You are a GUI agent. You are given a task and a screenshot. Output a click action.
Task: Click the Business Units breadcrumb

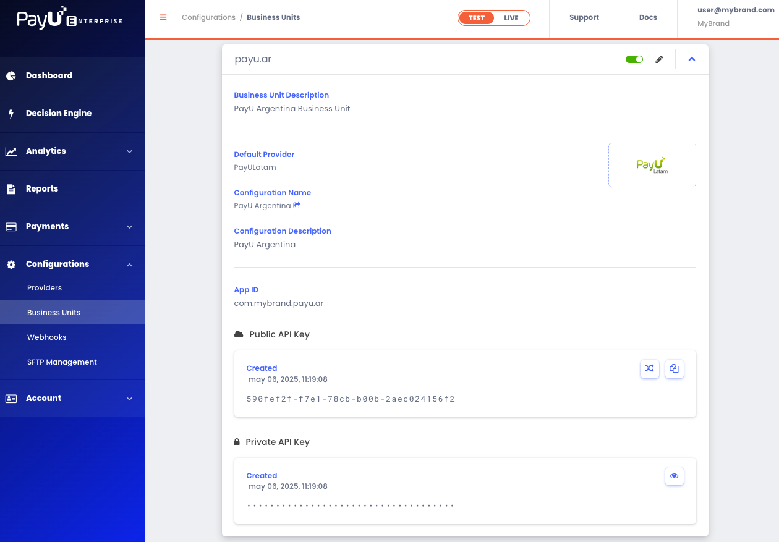pos(273,17)
